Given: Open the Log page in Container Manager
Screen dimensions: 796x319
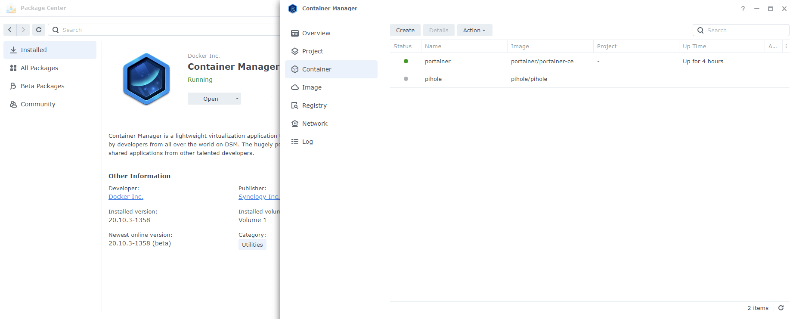Looking at the screenshot, I should (x=331, y=142).
